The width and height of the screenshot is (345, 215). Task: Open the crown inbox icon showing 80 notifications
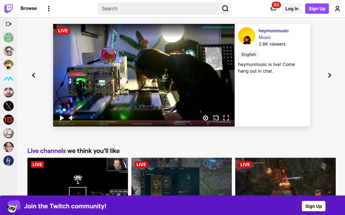(x=274, y=9)
